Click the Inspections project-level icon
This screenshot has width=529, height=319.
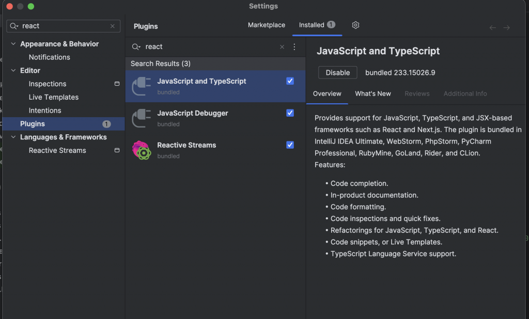[x=117, y=84]
